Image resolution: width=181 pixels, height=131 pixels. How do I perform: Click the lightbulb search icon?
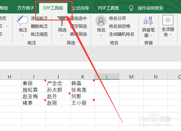coord(131,8)
